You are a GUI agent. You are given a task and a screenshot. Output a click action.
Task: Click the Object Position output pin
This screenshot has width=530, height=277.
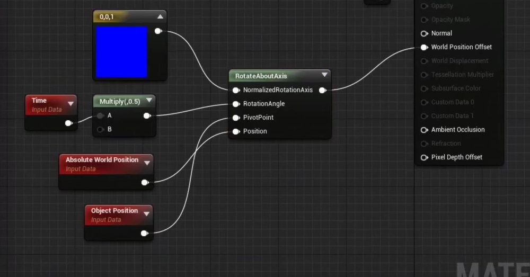[144, 234]
